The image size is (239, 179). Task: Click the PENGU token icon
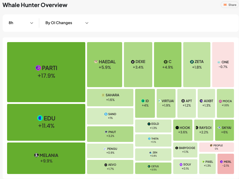(x=105, y=149)
